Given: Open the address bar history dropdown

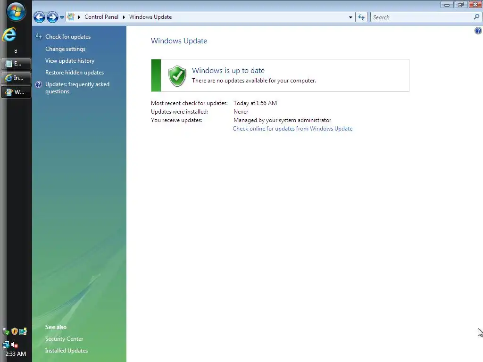Looking at the screenshot, I should click(350, 17).
